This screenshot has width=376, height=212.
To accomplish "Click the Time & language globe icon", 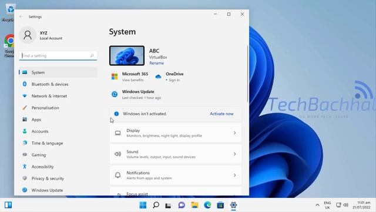I will (25, 143).
